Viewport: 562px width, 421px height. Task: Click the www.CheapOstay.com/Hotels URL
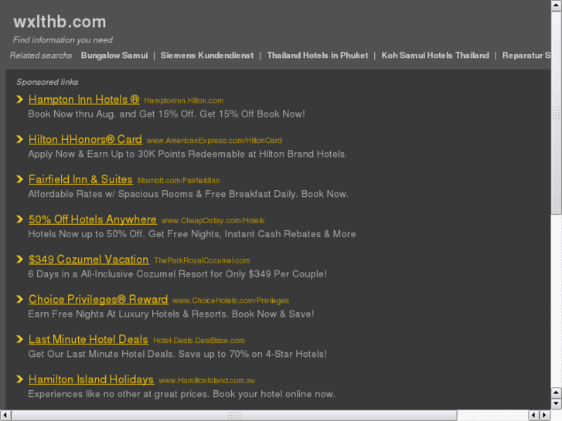tap(213, 221)
